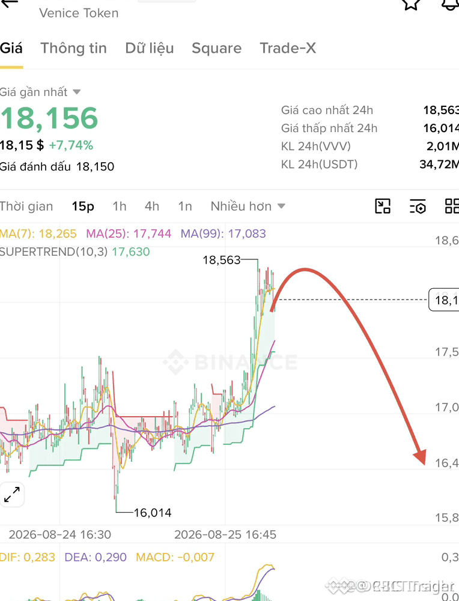Click the DEA: 0,290 value
This screenshot has height=601, width=459.
tap(96, 557)
